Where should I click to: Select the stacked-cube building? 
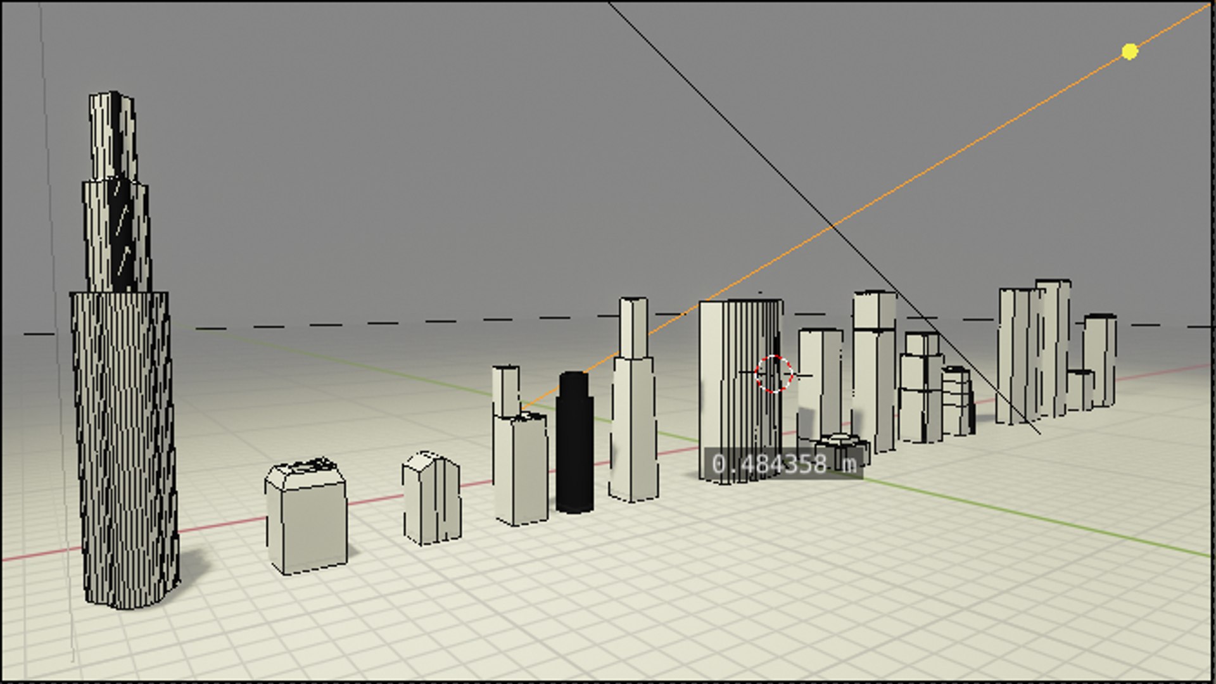(920, 386)
